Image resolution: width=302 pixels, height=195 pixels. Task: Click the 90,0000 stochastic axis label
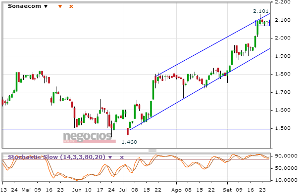286,156
